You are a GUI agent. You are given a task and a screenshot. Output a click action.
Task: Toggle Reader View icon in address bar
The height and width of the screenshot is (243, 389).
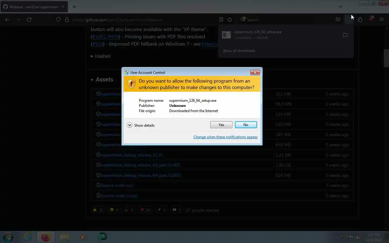point(221,19)
